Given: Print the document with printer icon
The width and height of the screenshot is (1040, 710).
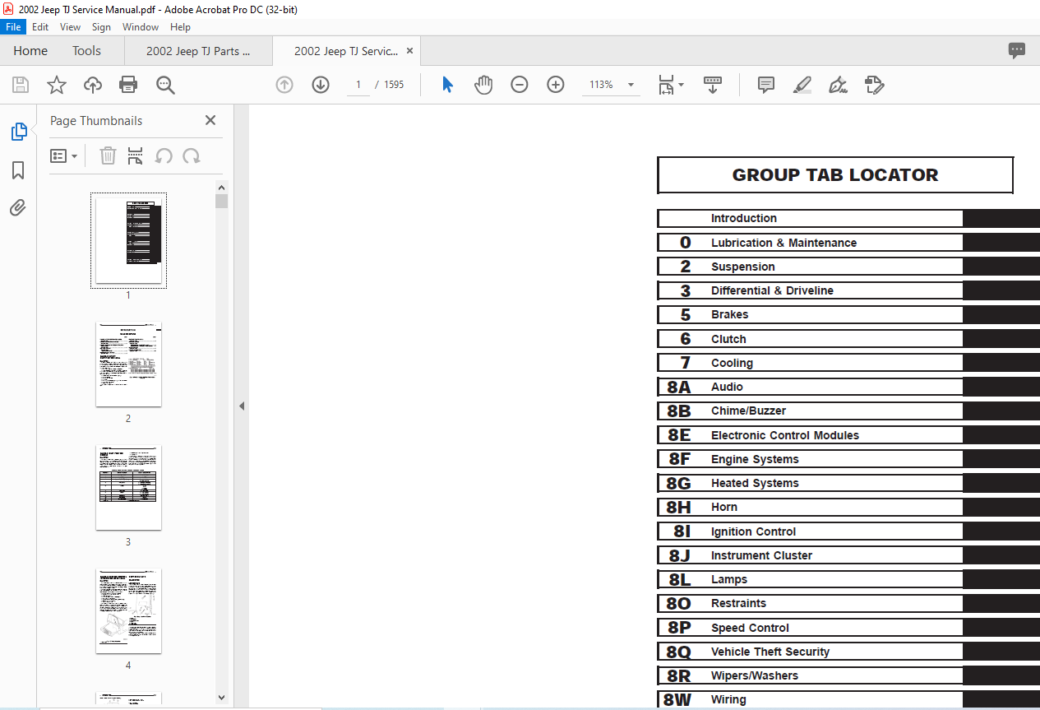Looking at the screenshot, I should pyautogui.click(x=128, y=85).
